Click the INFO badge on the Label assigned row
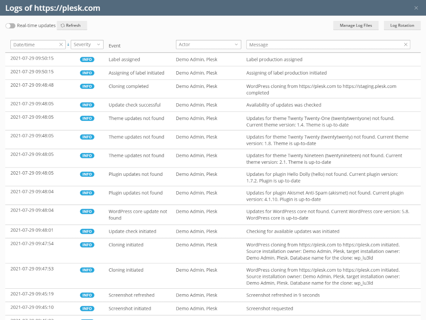426x320 pixels. click(x=87, y=59)
